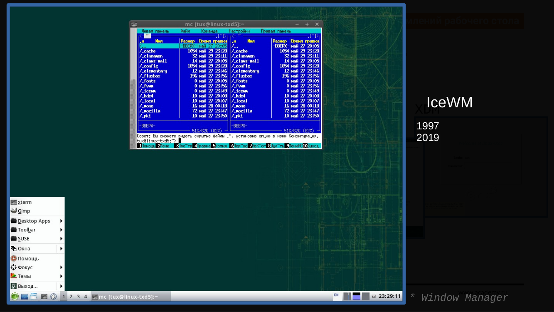The image size is (554, 312).
Task: Select /.fluxbox row in right mc panel
Action: pos(276,76)
